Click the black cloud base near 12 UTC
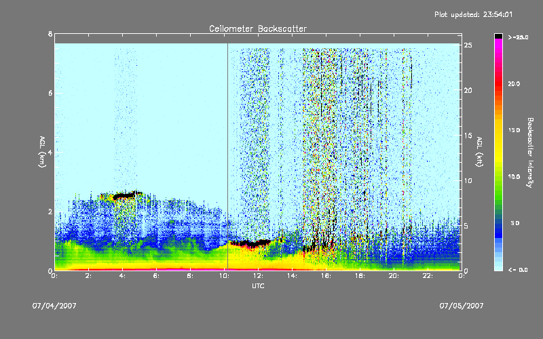This screenshot has height=339, width=543. tap(251, 243)
